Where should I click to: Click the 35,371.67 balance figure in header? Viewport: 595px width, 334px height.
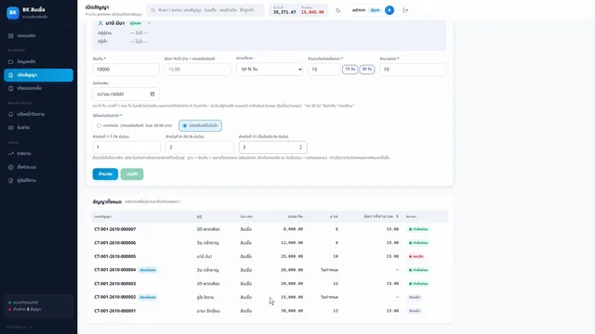(x=284, y=12)
